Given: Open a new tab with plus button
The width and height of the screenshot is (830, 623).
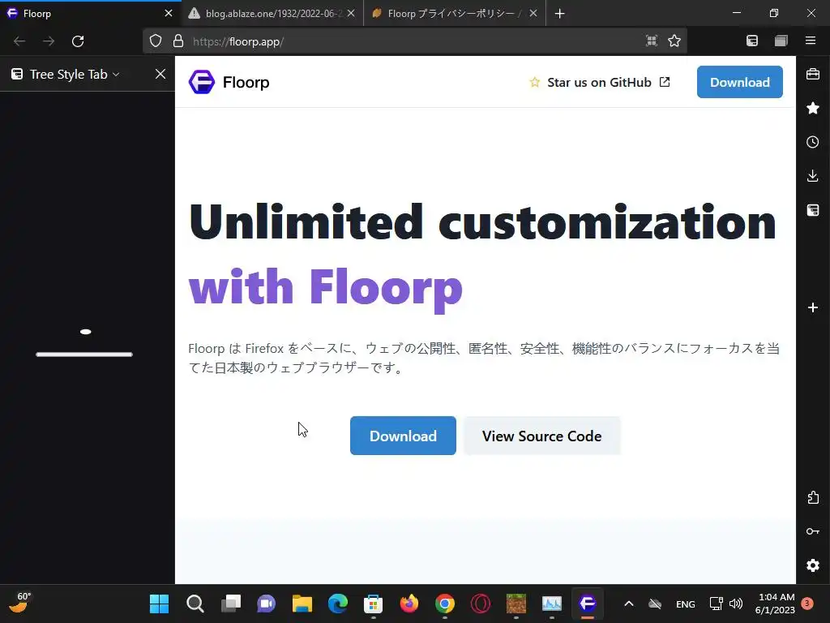Looking at the screenshot, I should coord(559,13).
